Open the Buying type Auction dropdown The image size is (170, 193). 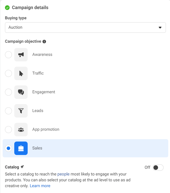click(x=85, y=27)
